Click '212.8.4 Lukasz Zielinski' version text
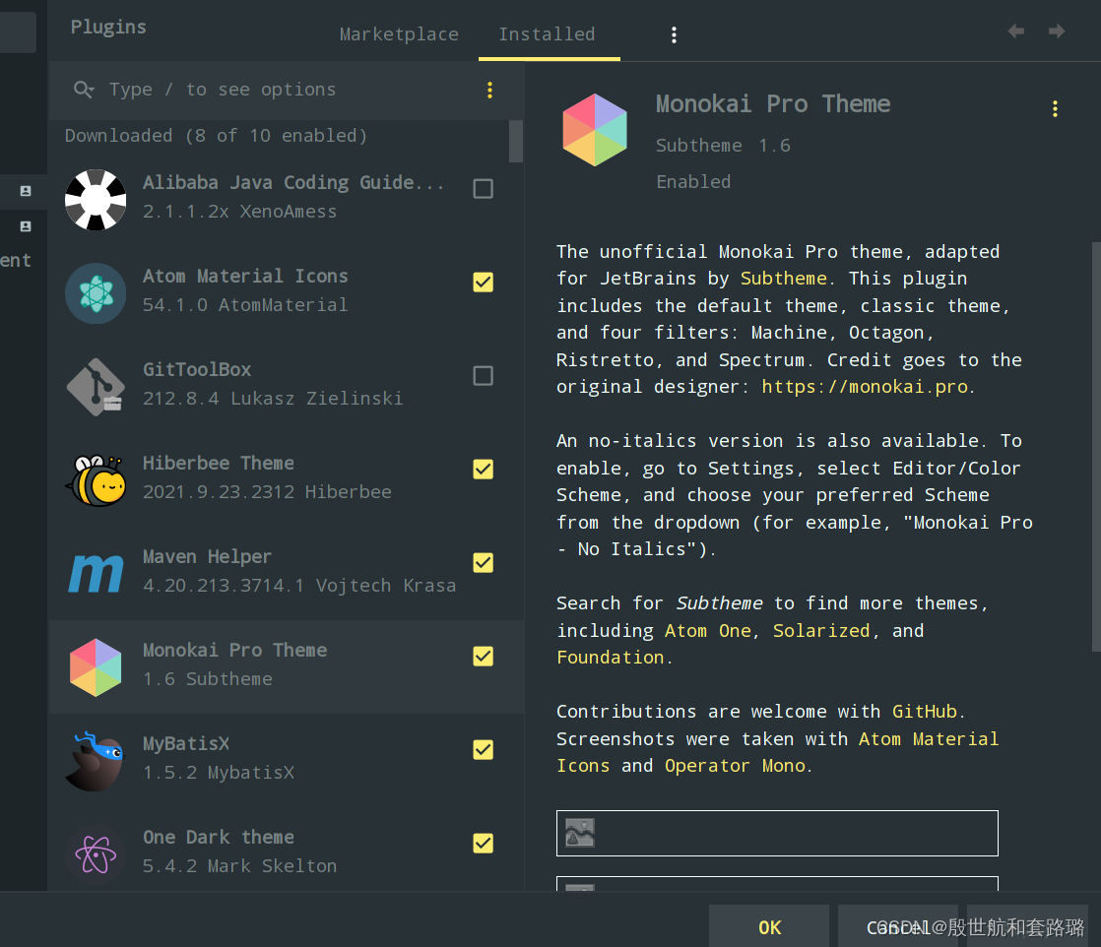Image resolution: width=1101 pixels, height=947 pixels. [x=273, y=399]
